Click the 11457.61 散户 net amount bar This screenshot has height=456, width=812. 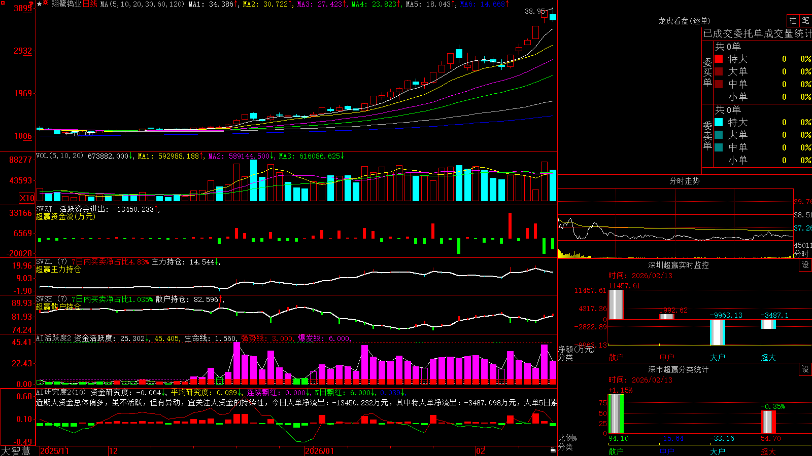(616, 304)
